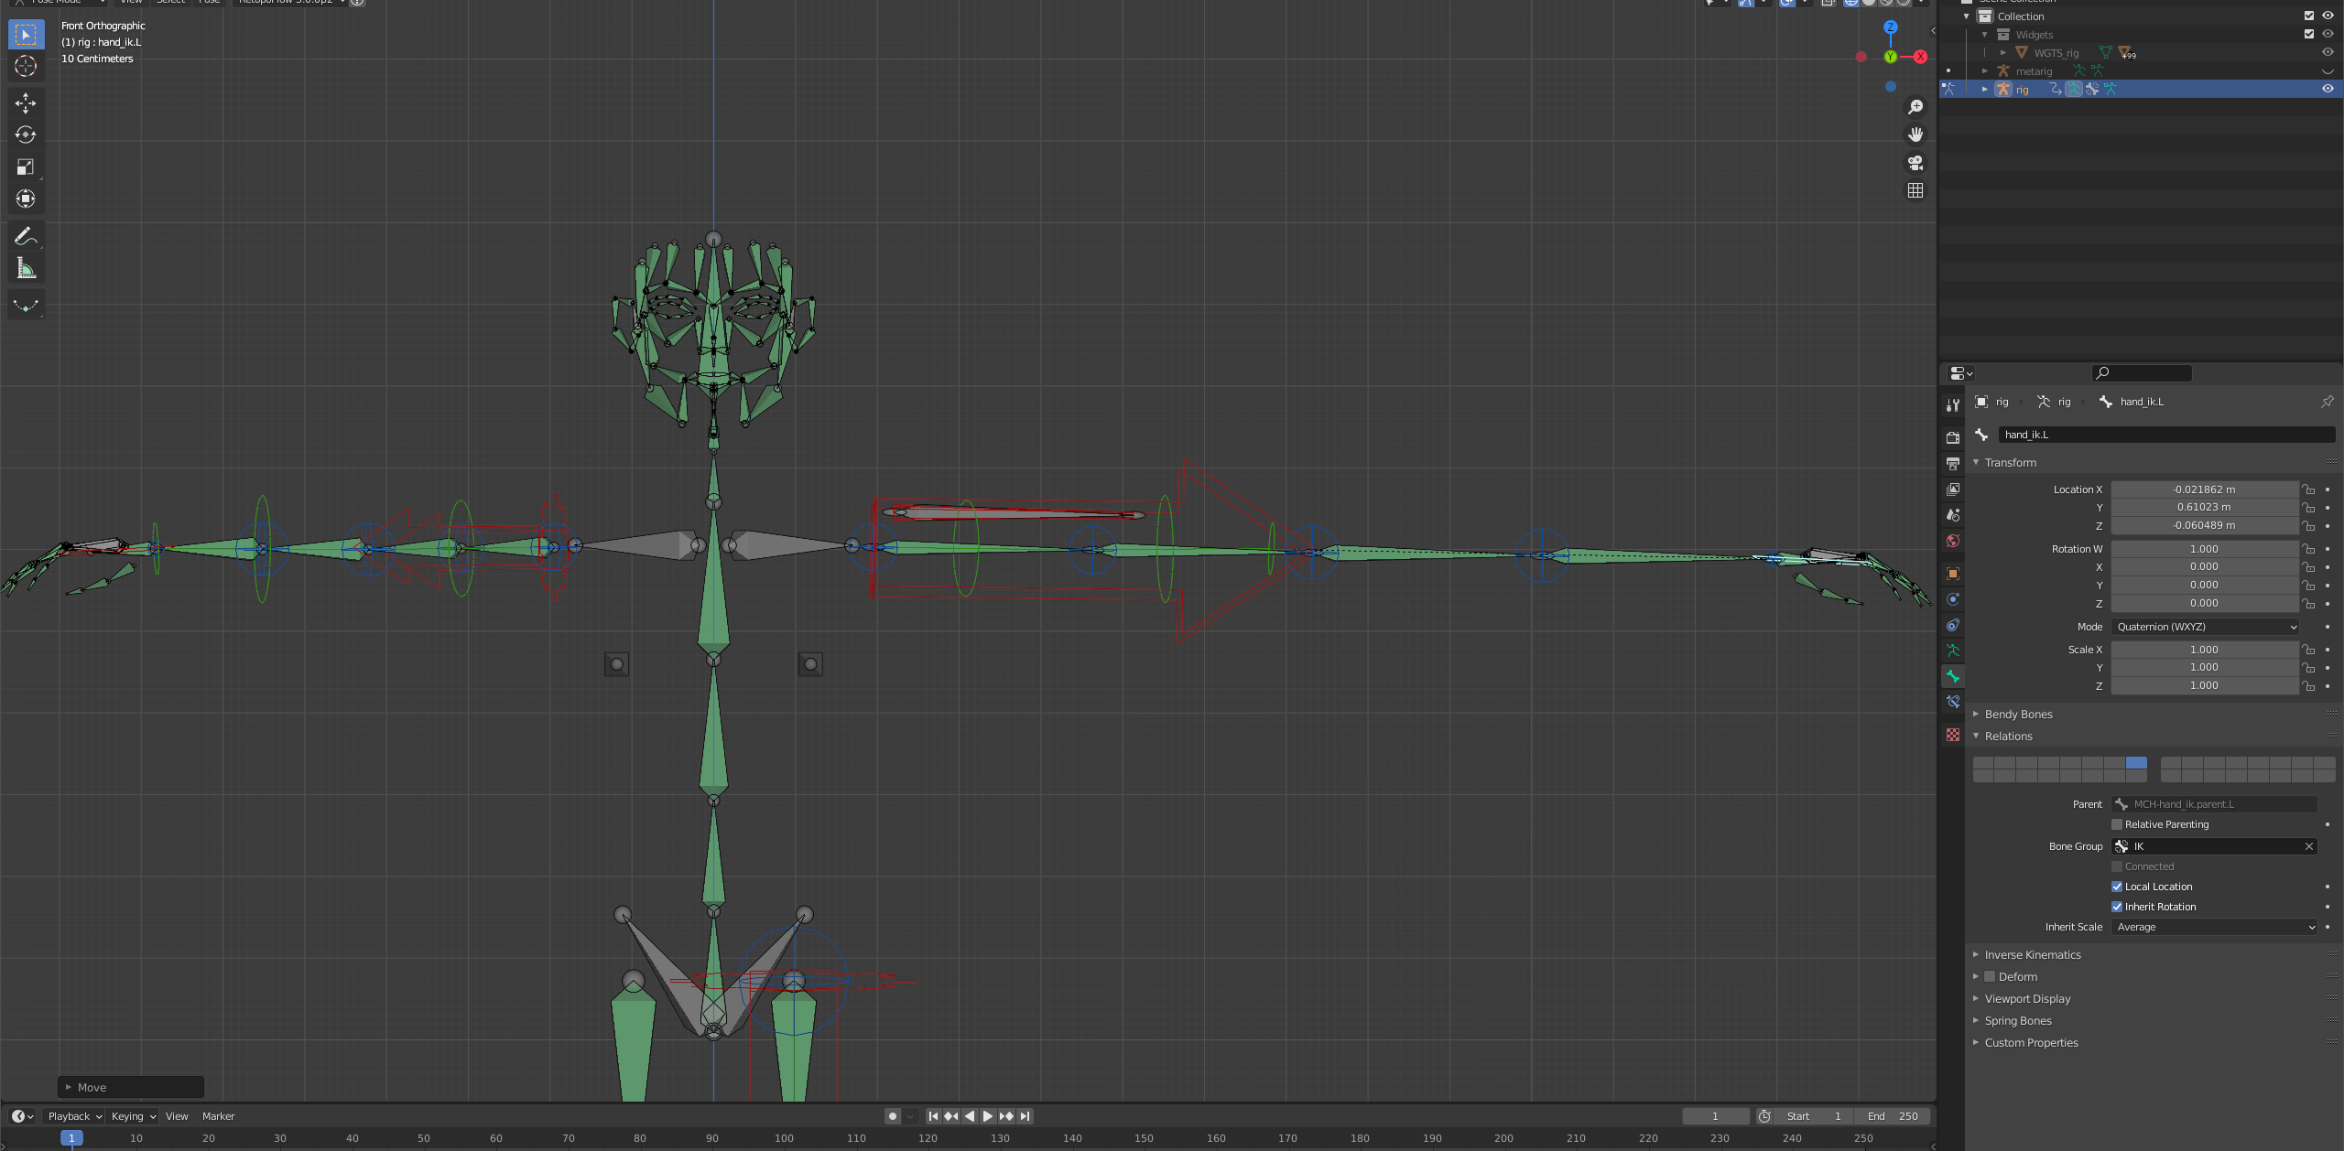
Task: Open the Output properties tab
Action: tap(1953, 464)
